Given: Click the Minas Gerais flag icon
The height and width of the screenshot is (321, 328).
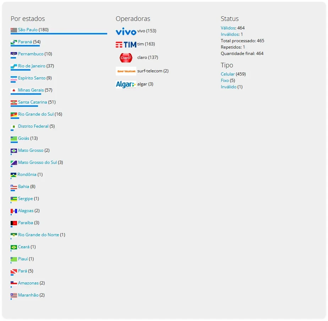Looking at the screenshot, I should coord(14,90).
